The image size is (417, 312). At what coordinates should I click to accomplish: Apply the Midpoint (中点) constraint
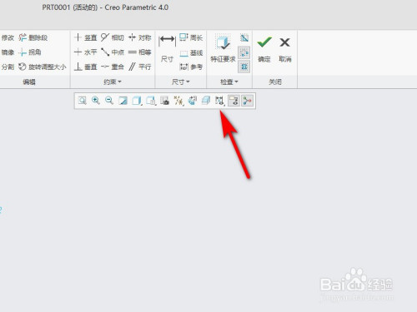(113, 52)
